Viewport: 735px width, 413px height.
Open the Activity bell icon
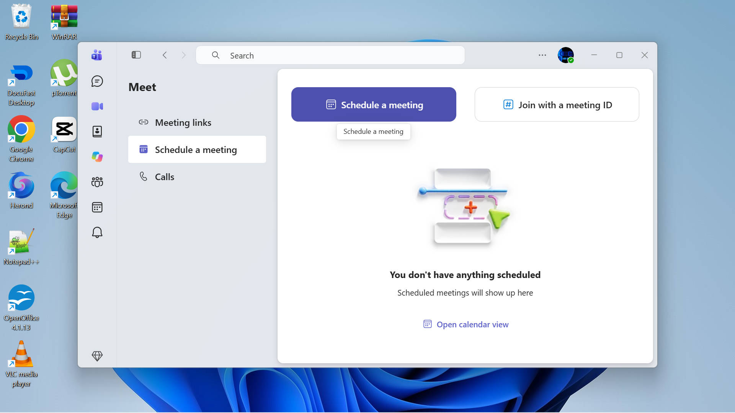(x=97, y=233)
